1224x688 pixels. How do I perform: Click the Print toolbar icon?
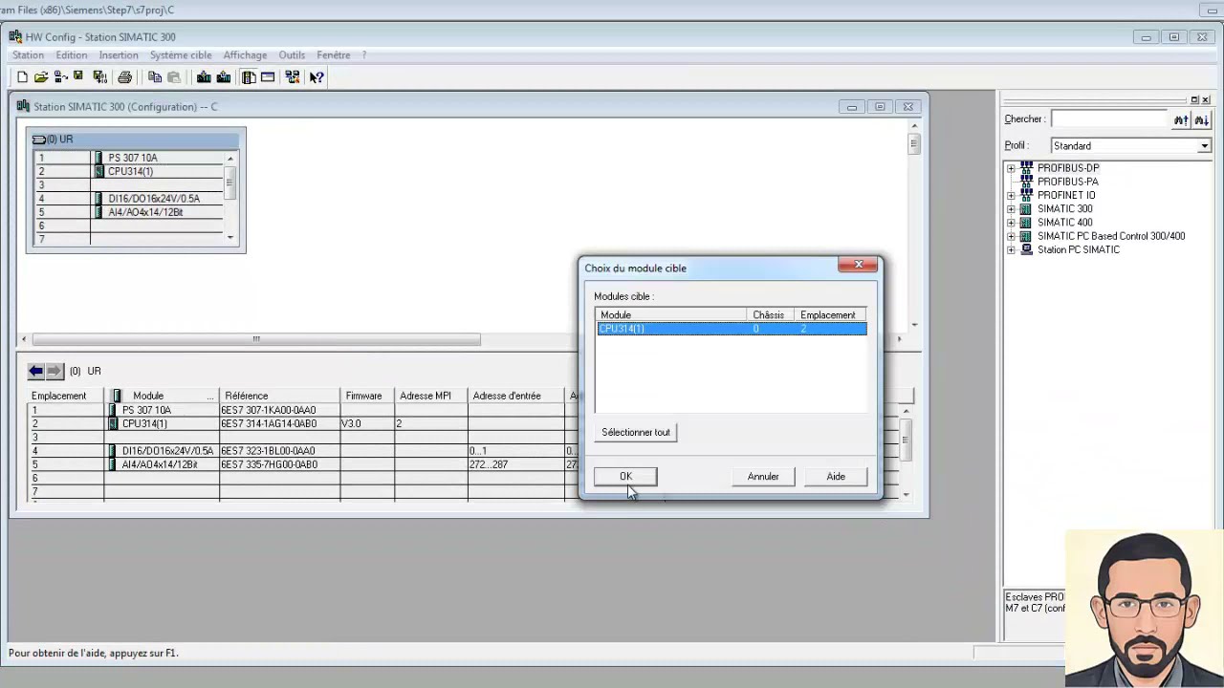click(124, 77)
